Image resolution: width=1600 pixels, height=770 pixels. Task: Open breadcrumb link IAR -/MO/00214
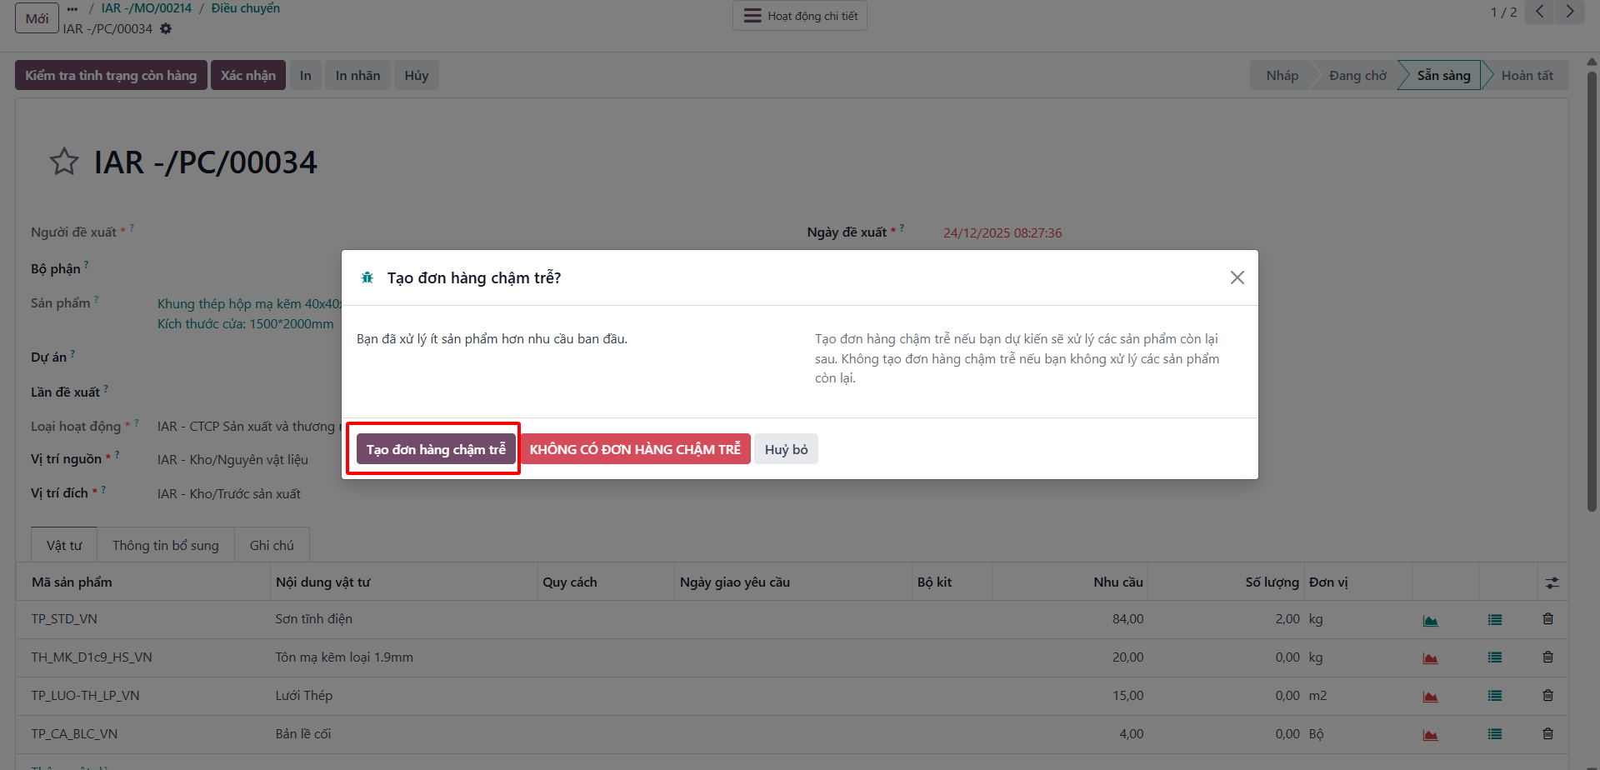pos(147,8)
